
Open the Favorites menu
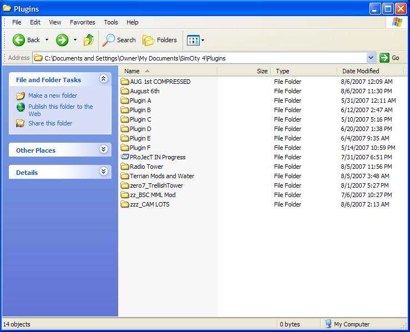(82, 22)
